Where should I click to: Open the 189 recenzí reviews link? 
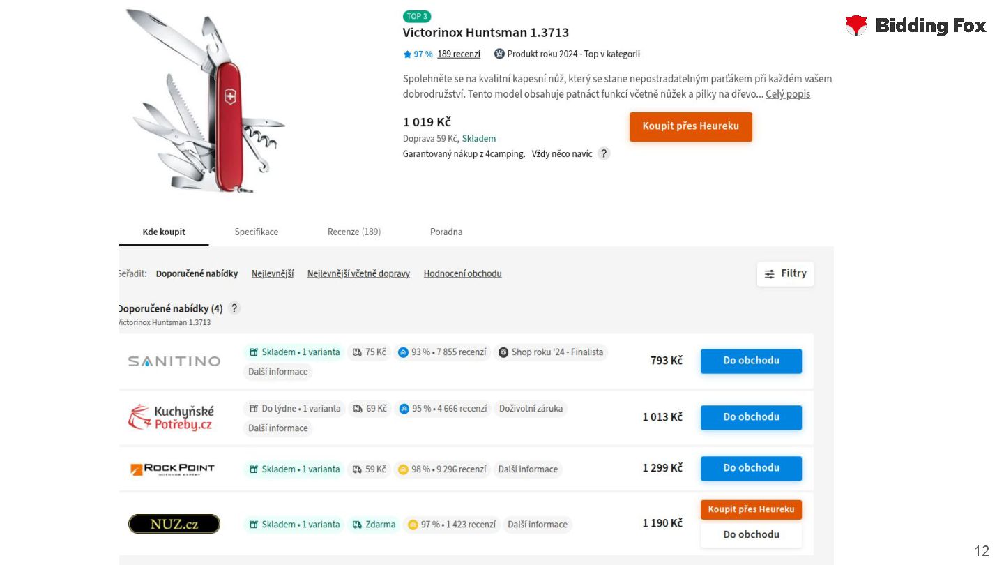[459, 54]
